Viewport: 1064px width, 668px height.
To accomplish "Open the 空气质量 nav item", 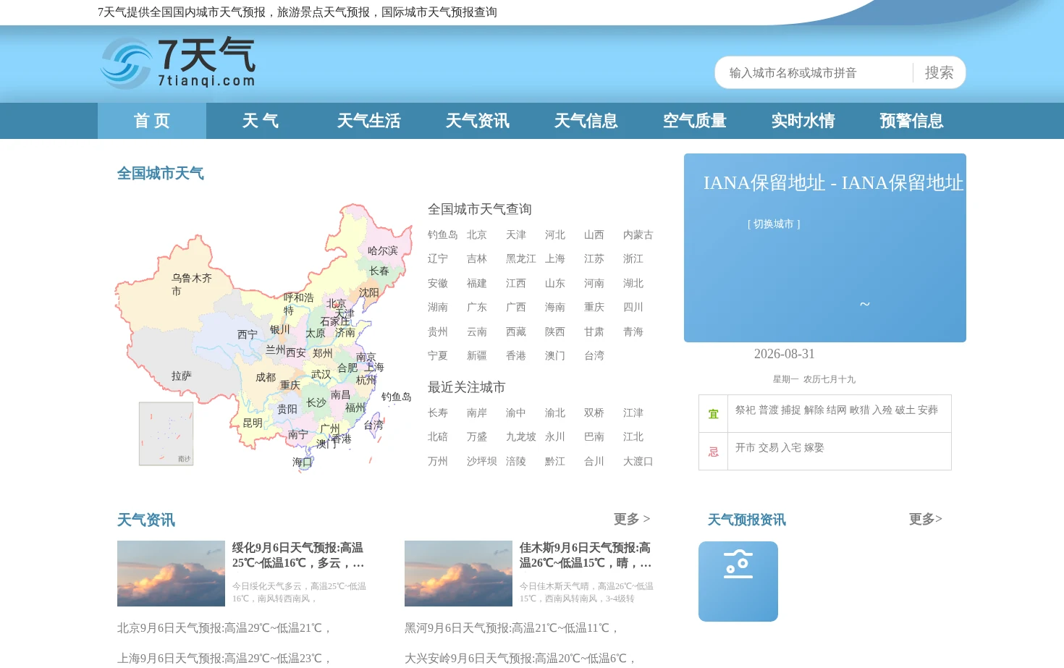I will click(x=695, y=121).
